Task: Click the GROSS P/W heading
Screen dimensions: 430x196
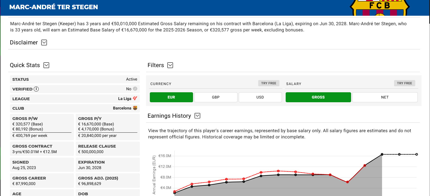Action: point(25,119)
